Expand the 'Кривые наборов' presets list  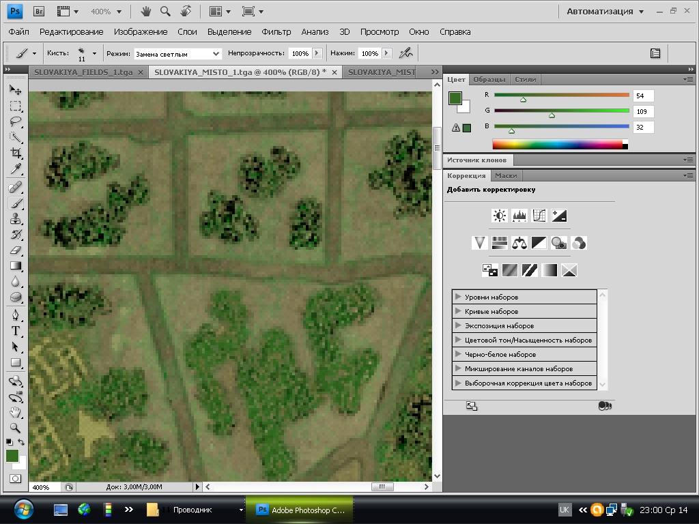459,311
